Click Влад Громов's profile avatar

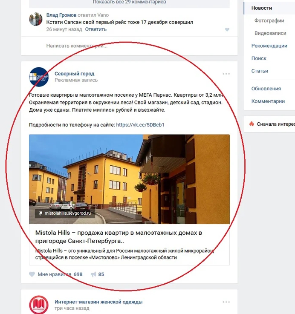[36, 19]
